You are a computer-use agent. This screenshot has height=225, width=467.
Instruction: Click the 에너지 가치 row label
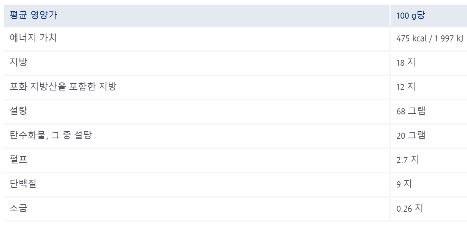click(x=33, y=38)
